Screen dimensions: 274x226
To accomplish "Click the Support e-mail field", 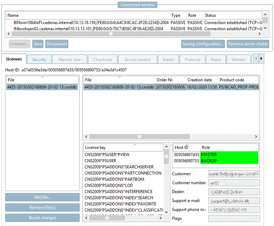I will tap(234, 201).
